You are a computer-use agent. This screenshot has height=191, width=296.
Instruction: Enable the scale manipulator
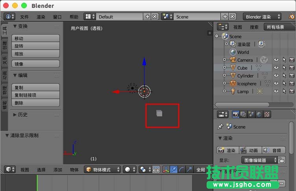(x=189, y=169)
